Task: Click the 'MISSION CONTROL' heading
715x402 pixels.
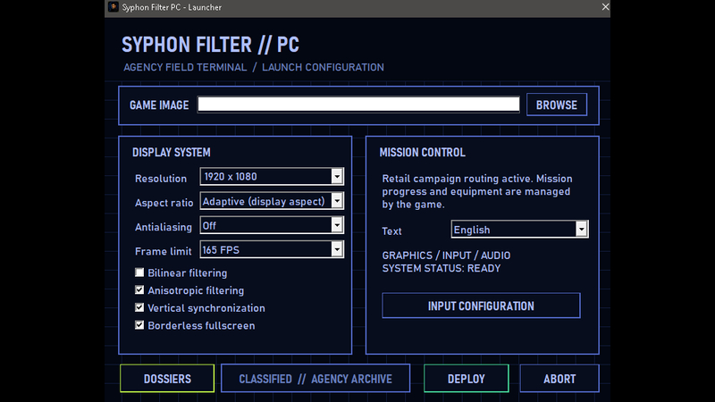Action: 422,152
